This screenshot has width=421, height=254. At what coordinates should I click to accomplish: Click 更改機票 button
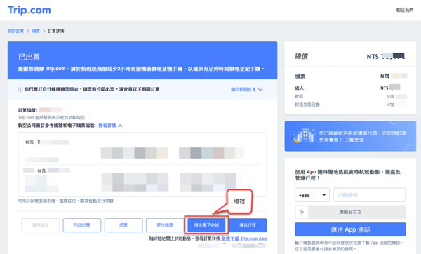point(165,225)
